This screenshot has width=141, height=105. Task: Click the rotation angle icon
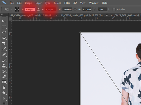click(x=95, y=9)
